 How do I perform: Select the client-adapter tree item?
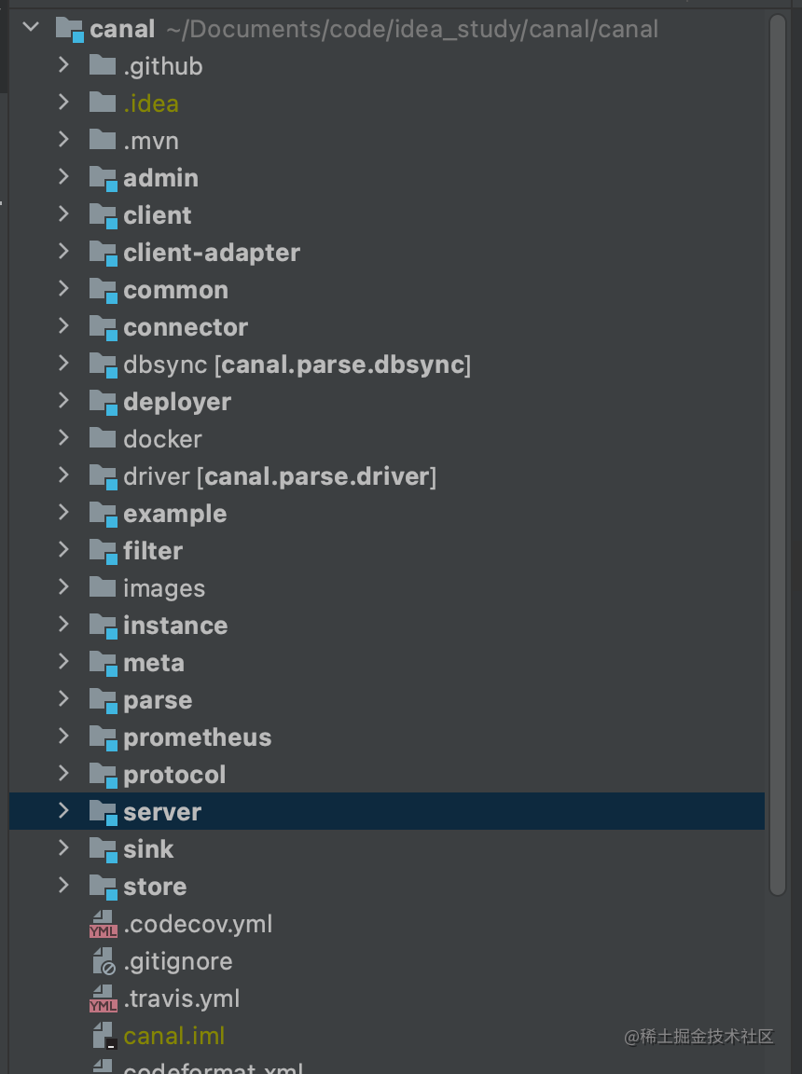[211, 252]
